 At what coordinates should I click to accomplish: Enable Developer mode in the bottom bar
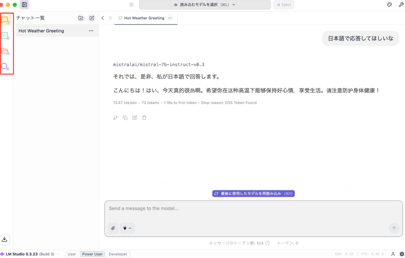118,254
